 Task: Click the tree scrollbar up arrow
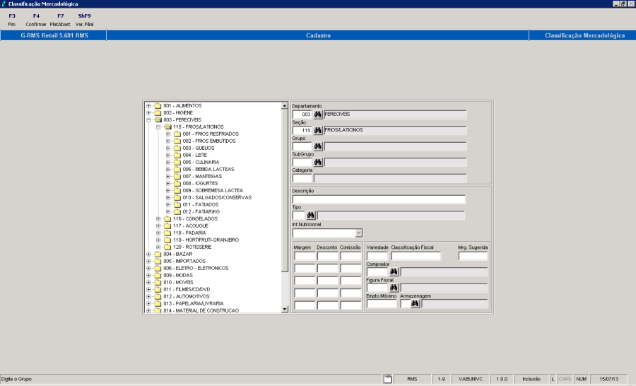[284, 105]
